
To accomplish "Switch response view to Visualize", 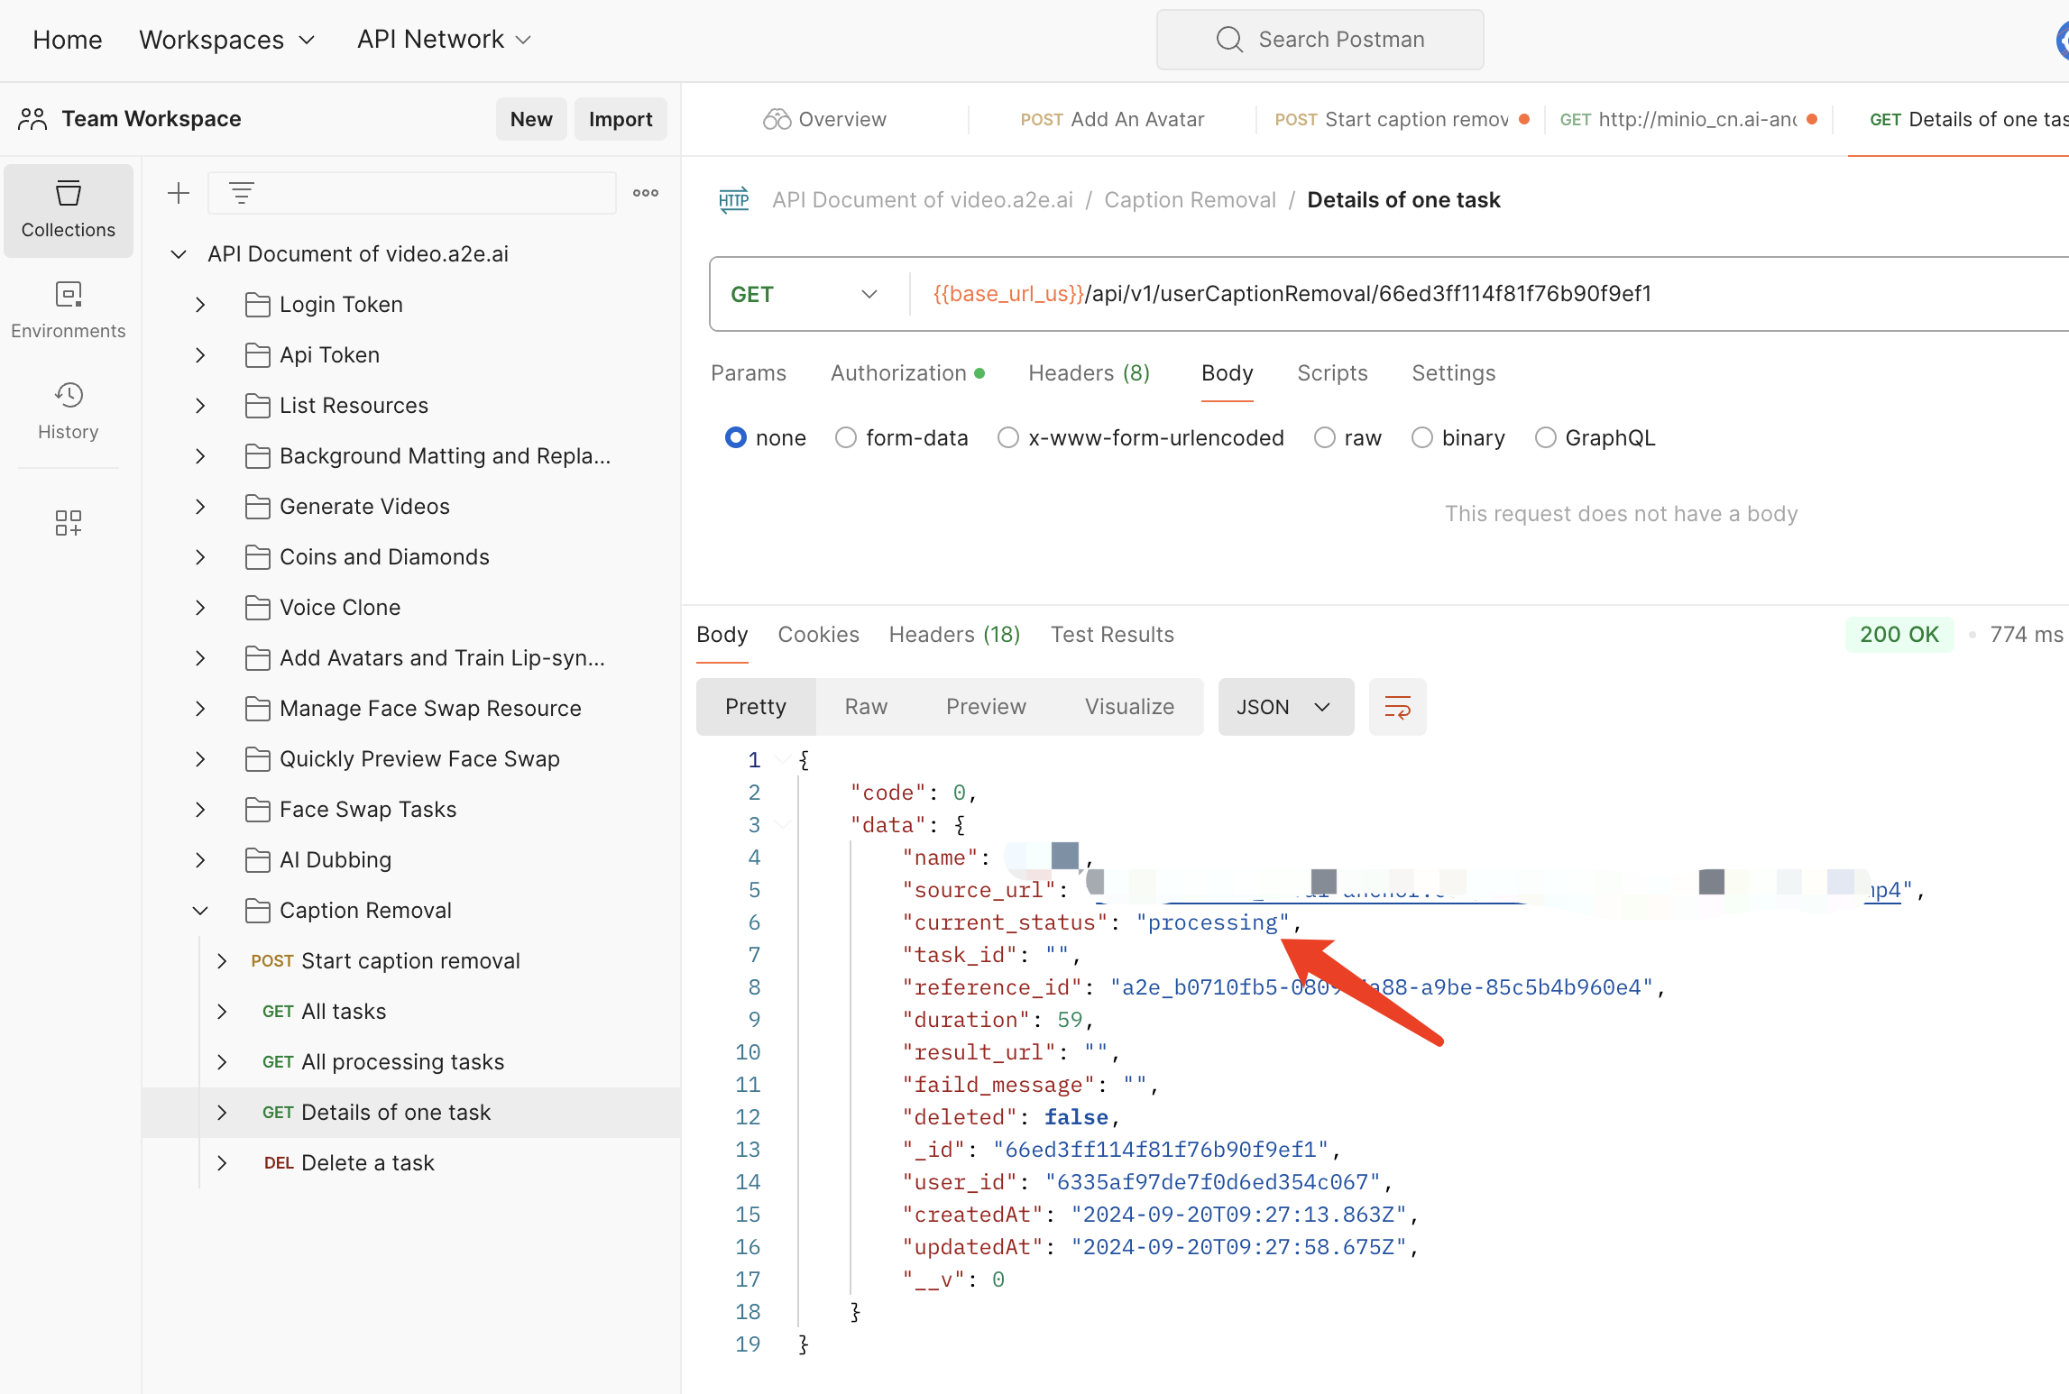I will [1129, 707].
